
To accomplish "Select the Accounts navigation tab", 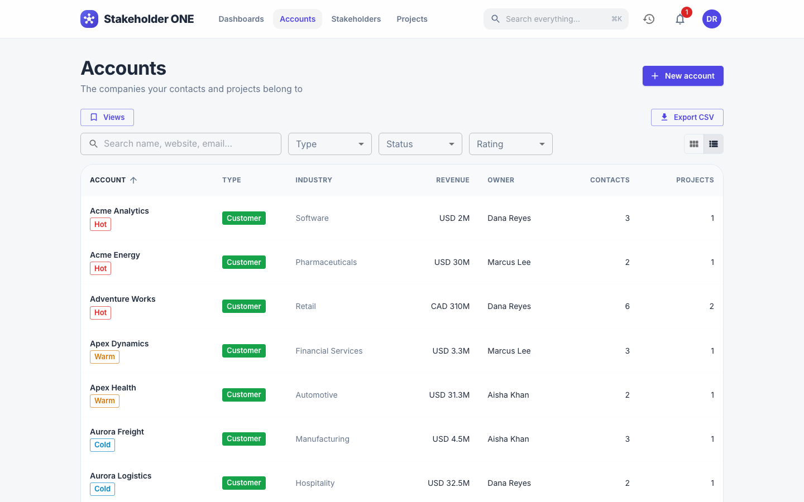I will tap(298, 19).
